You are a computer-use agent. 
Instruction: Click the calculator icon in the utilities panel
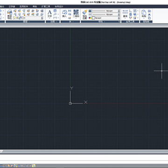pos(131,14)
